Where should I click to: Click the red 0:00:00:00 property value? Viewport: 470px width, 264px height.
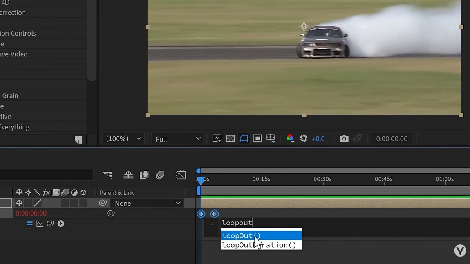pos(31,213)
